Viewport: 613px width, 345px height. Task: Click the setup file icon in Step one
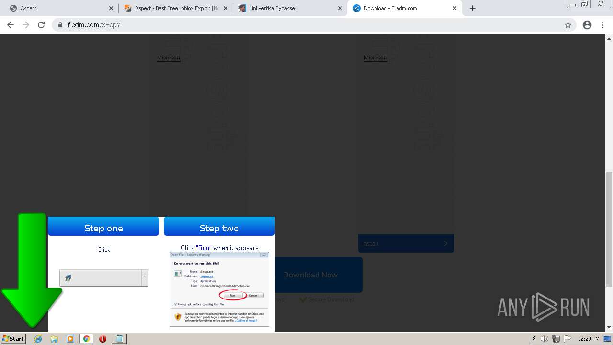click(x=68, y=277)
